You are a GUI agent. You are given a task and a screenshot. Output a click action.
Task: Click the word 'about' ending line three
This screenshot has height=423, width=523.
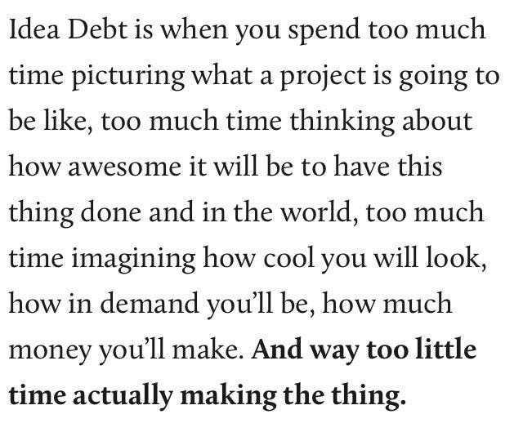[x=437, y=121]
